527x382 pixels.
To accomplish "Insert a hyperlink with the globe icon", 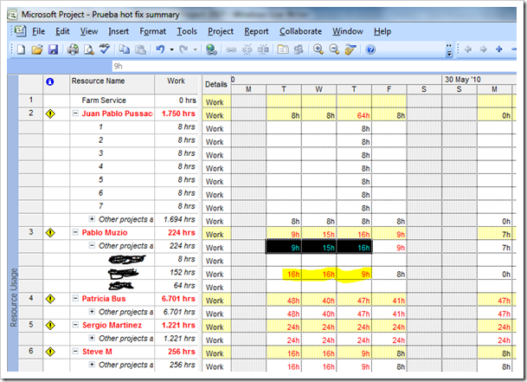I will click(211, 49).
